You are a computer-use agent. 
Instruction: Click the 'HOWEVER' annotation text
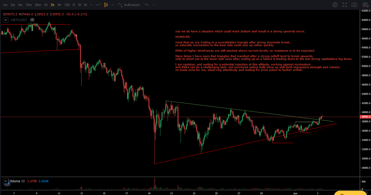182,37
